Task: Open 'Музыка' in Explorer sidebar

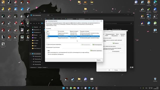Action: [x=35, y=35]
